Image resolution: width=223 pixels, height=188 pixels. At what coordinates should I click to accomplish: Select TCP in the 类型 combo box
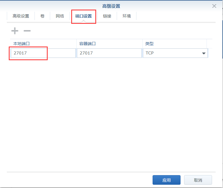point(175,53)
